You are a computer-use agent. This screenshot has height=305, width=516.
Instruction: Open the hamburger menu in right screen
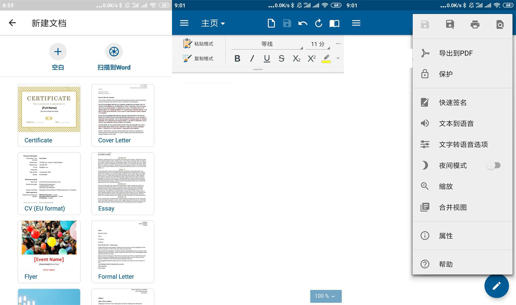coord(356,23)
